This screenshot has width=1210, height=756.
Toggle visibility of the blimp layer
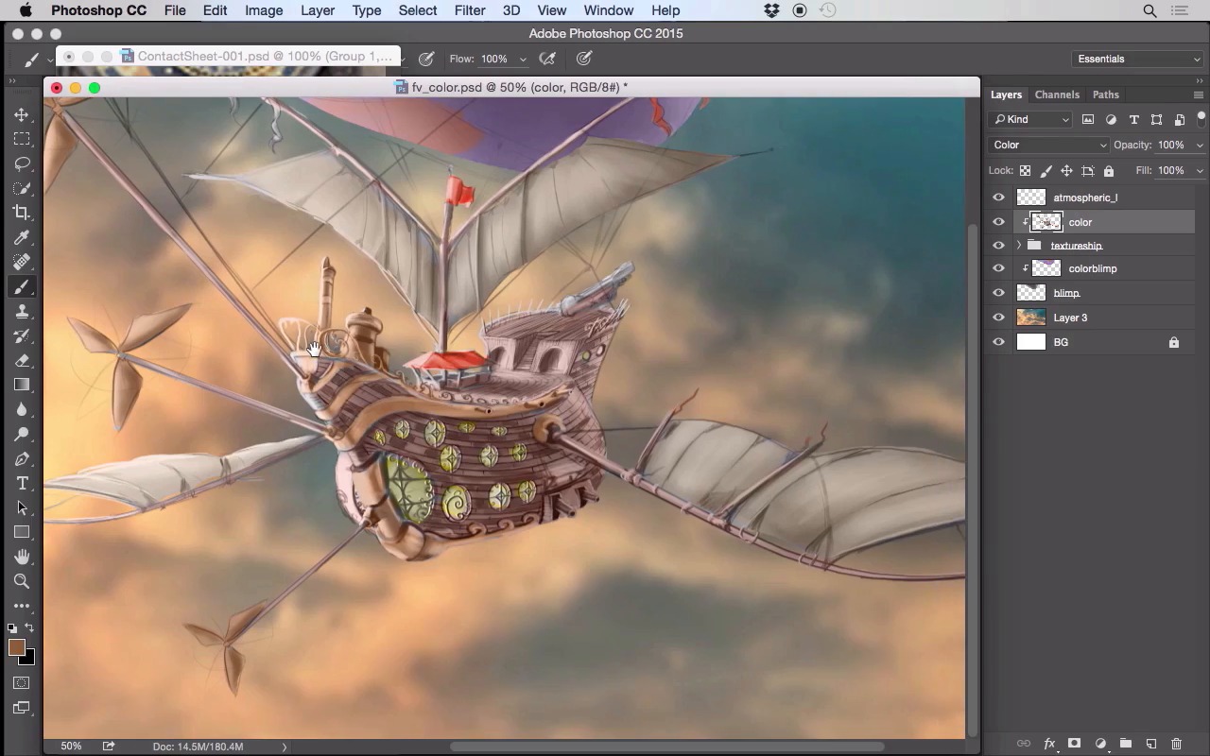coord(998,293)
